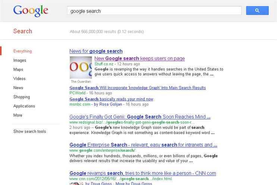277x185 pixels.
Task: Open the news article thumbnail image
Action: click(x=81, y=67)
